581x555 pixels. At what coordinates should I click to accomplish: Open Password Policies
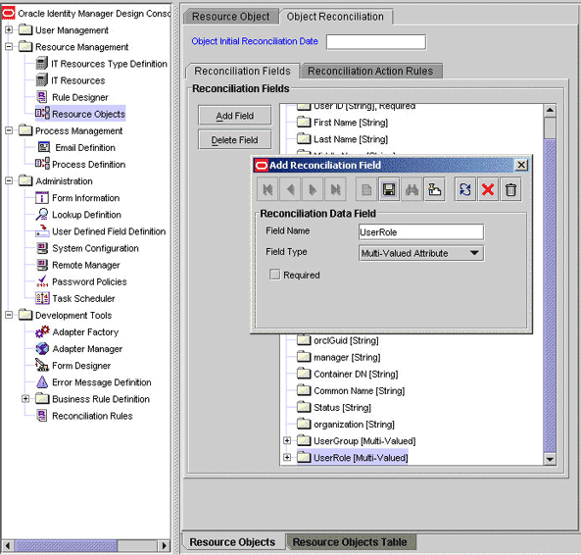click(x=89, y=281)
